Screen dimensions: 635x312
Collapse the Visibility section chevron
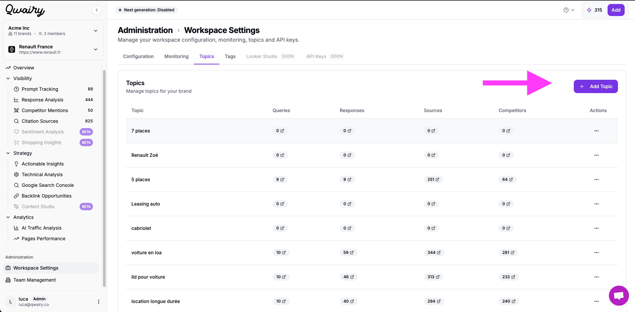pos(8,78)
